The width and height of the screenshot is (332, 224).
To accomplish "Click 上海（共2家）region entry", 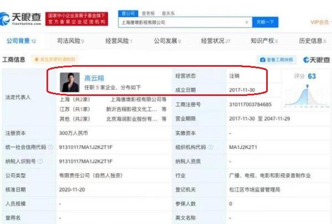I will tap(75, 99).
